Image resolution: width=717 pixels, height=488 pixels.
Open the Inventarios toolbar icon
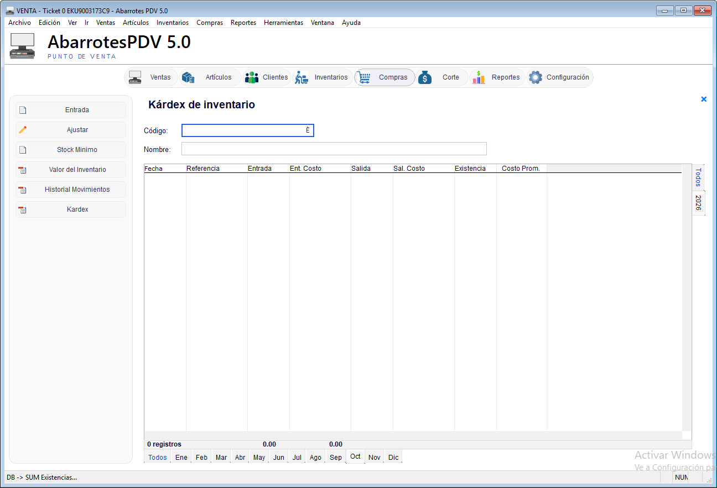coord(302,77)
